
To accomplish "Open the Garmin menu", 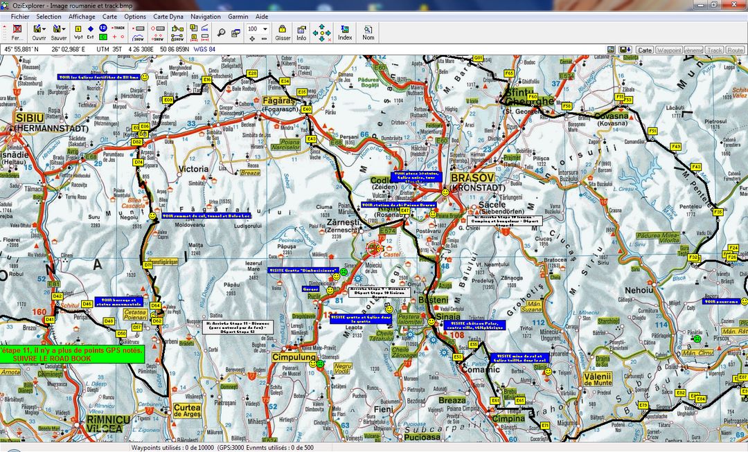I will (238, 16).
